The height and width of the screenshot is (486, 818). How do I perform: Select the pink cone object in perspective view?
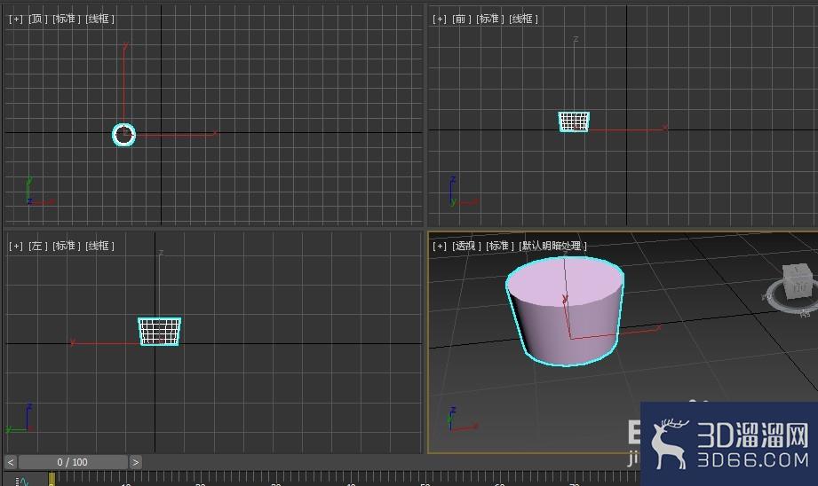[566, 311]
